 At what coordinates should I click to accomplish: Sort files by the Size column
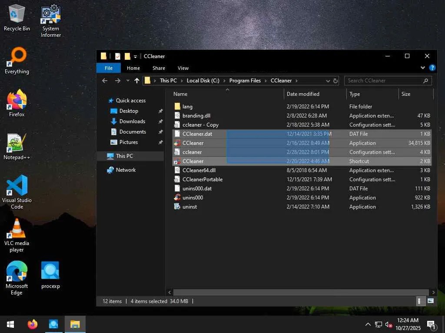point(416,94)
